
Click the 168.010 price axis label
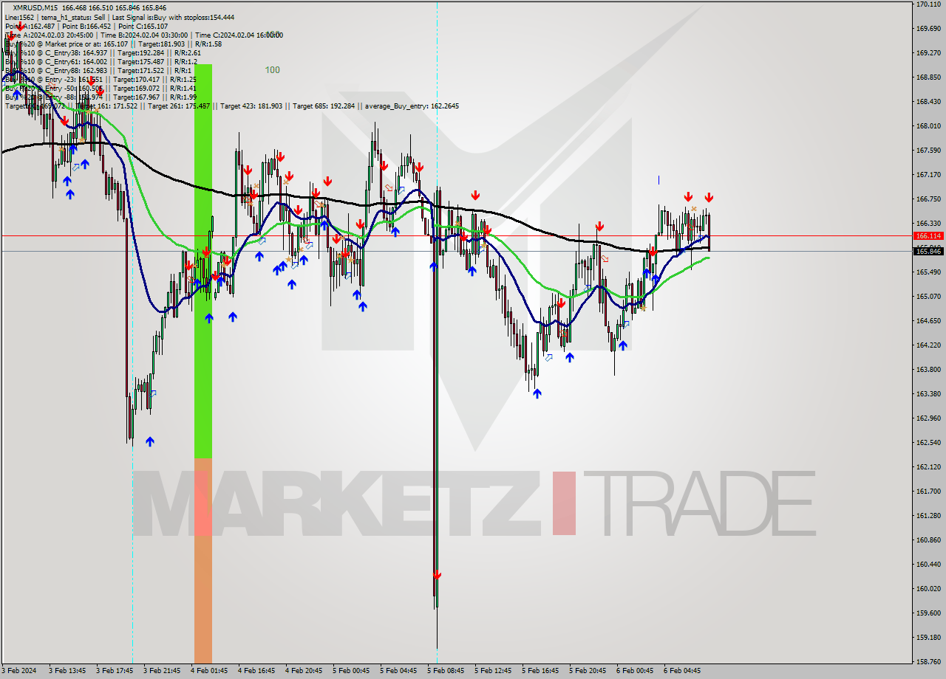click(928, 126)
